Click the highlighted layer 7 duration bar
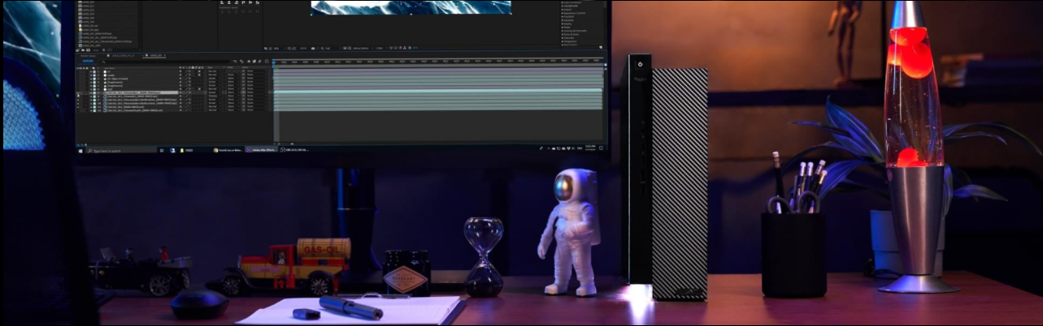 click(x=439, y=92)
